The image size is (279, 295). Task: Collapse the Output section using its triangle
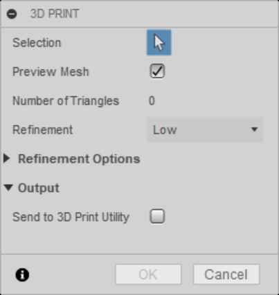click(8, 188)
